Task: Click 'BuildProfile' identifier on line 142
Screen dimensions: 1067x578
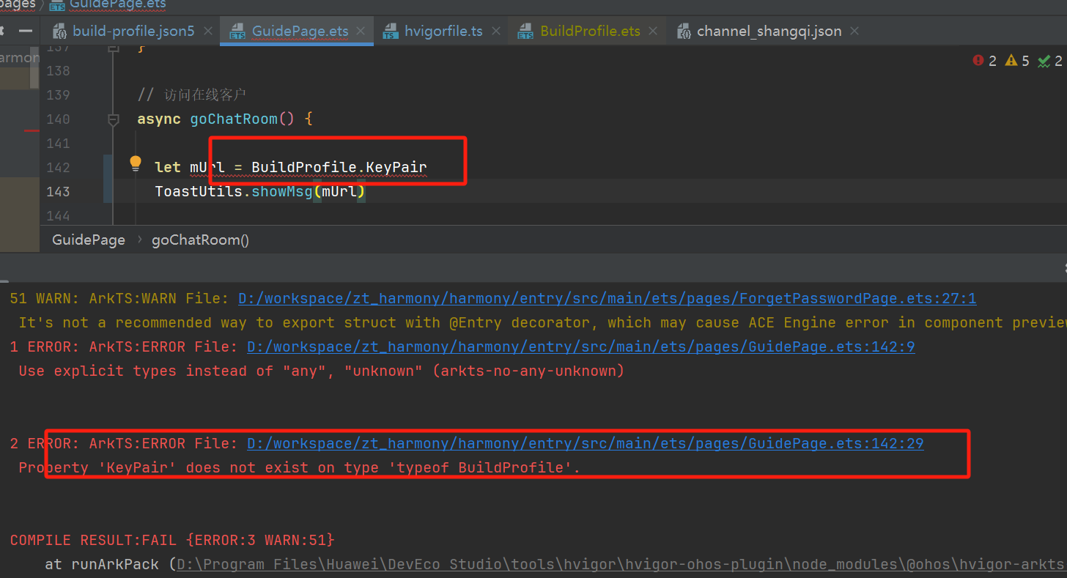Action: 304,168
